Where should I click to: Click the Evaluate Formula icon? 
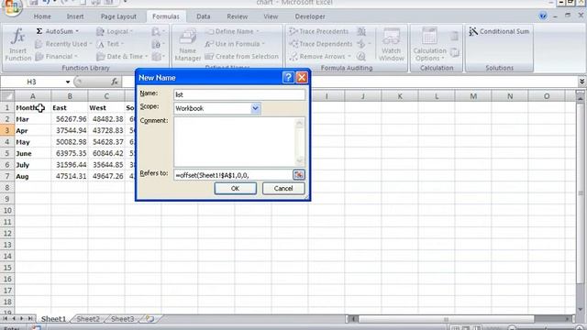(x=361, y=57)
